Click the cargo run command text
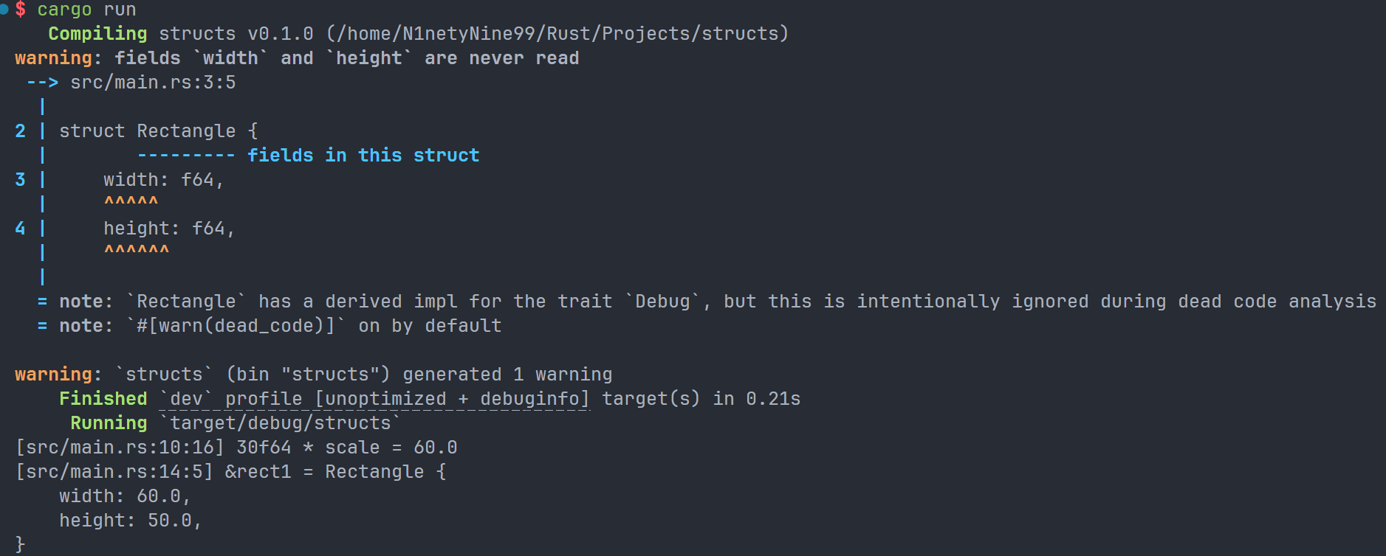 pyautogui.click(x=86, y=10)
